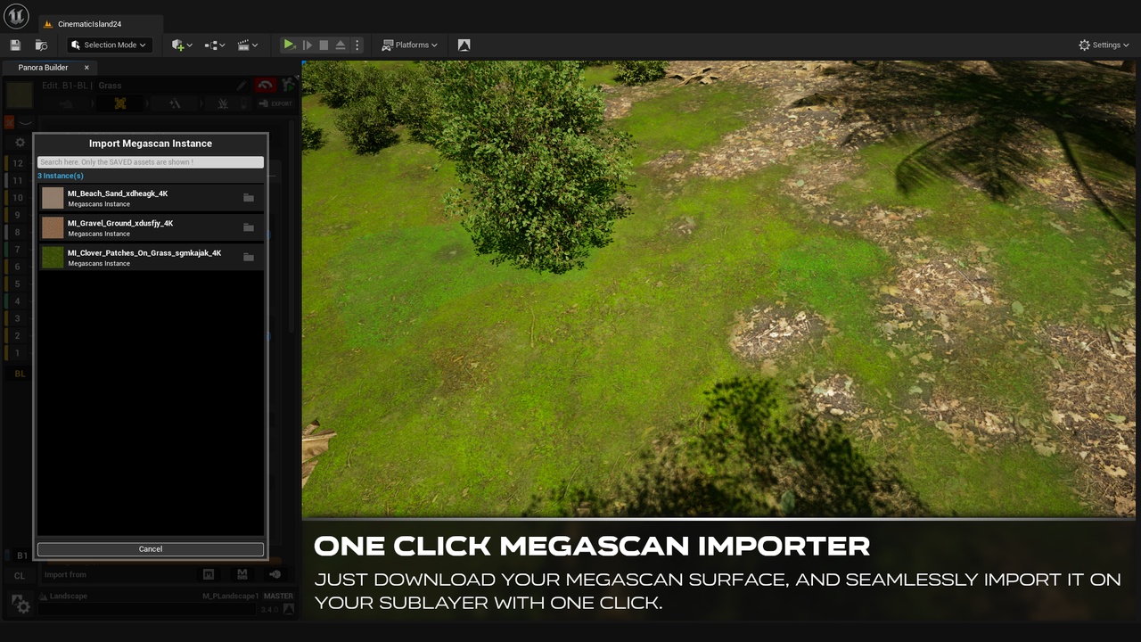1141x642 pixels.
Task: Click the pencil rename icon beside Grass
Action: (x=242, y=86)
